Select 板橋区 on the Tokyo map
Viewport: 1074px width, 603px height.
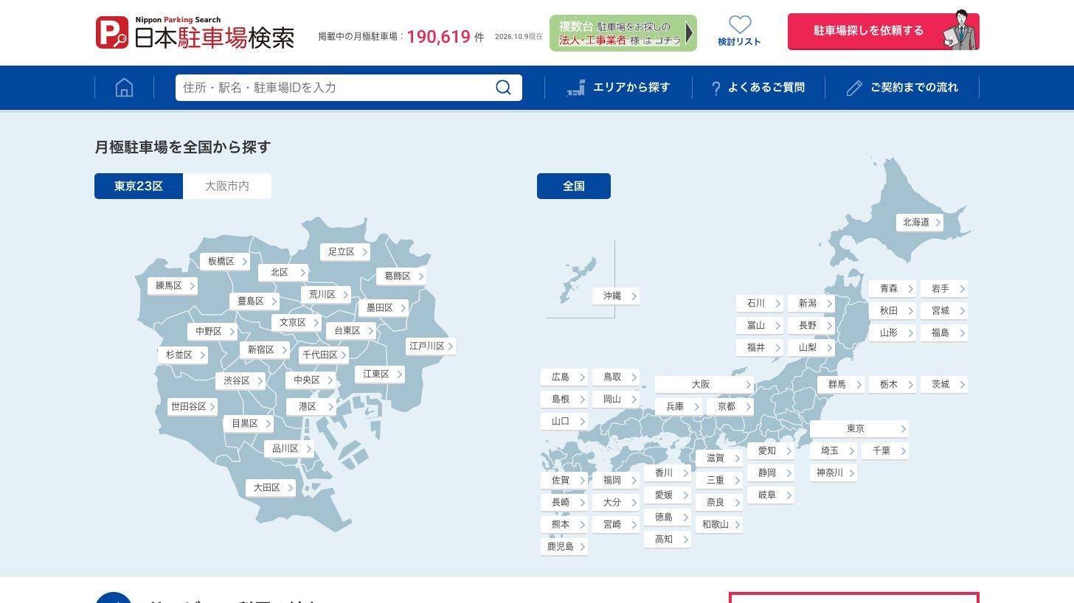click(x=224, y=261)
